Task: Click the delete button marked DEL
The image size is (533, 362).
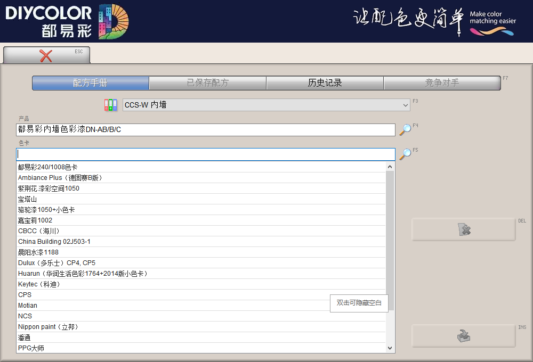Action: (x=463, y=229)
